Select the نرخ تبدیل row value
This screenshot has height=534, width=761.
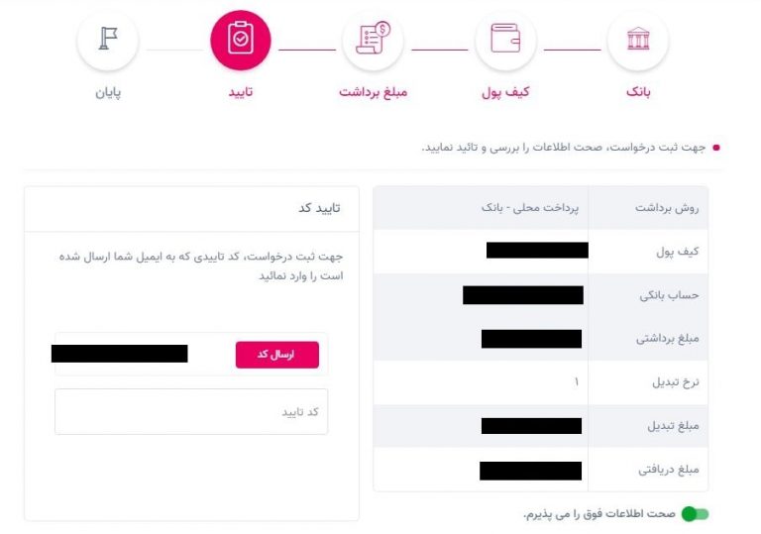[x=576, y=382]
